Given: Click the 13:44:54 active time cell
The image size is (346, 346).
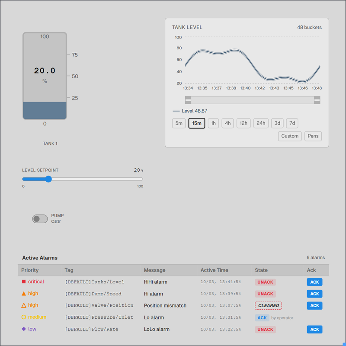Looking at the screenshot, I should pos(221,282).
